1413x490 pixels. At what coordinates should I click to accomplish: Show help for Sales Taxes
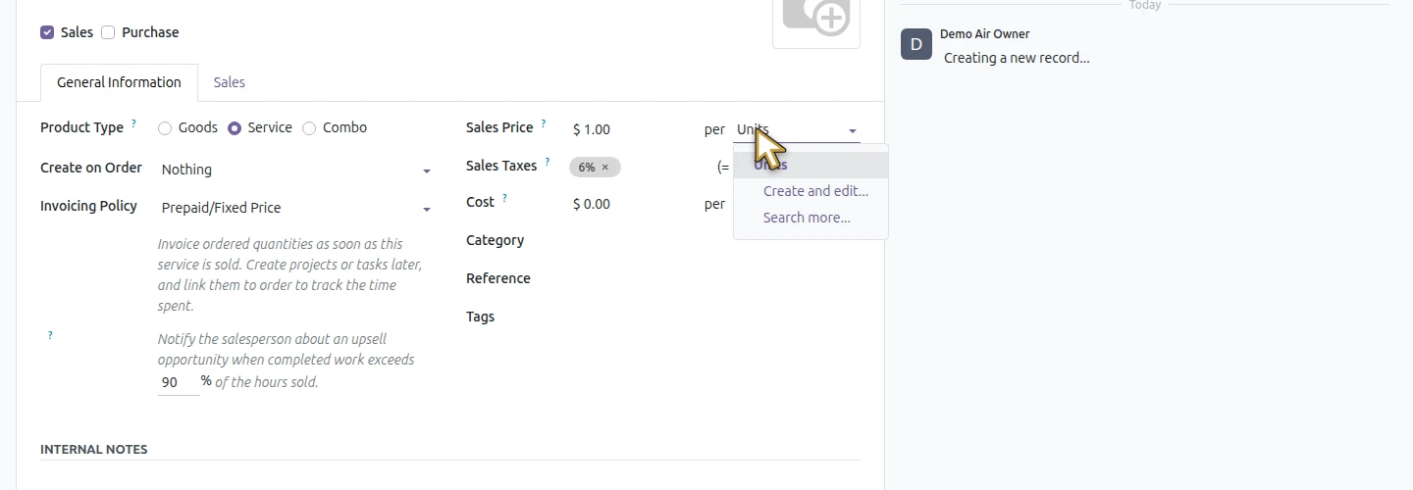coord(548,163)
